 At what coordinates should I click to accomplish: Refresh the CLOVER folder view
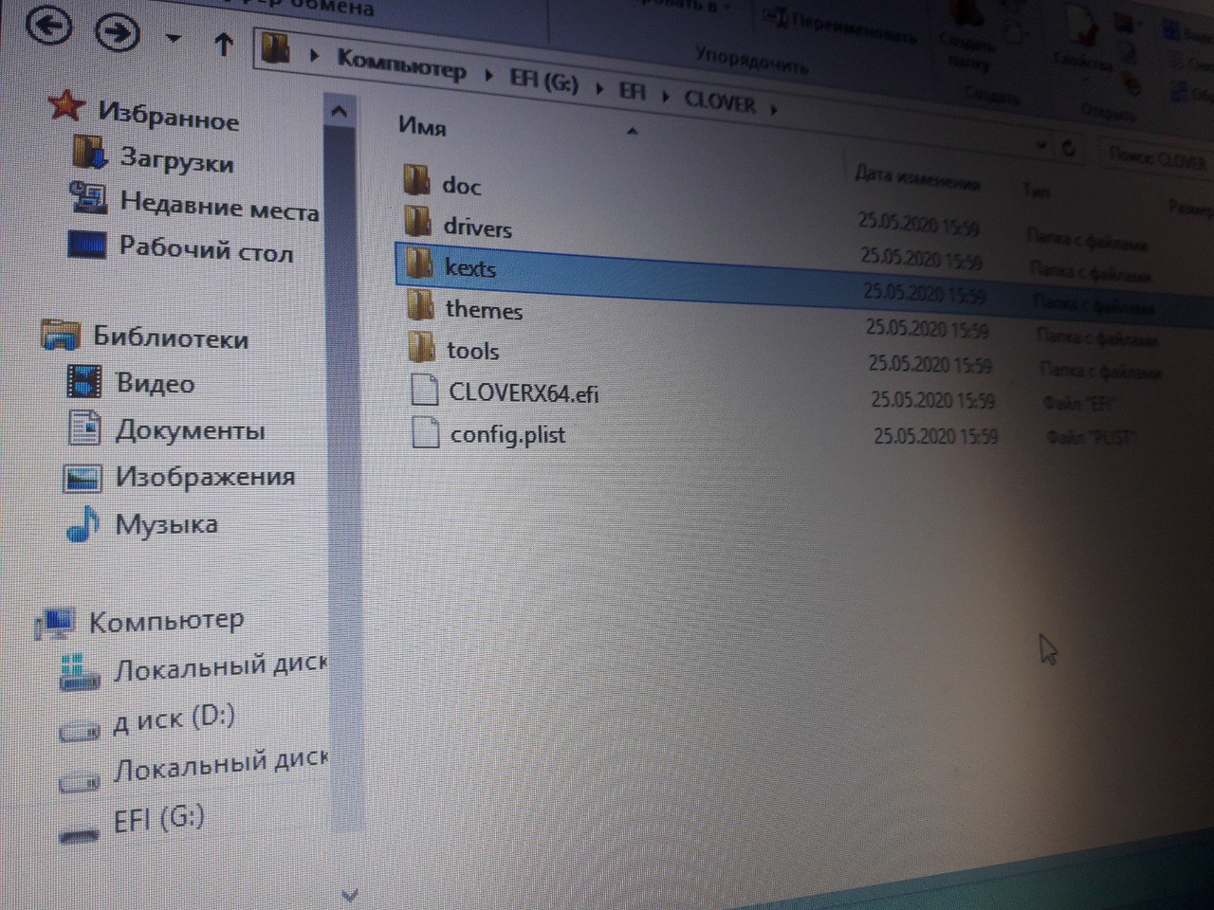[x=1070, y=149]
